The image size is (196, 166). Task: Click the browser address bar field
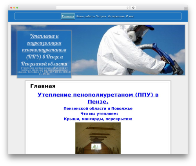point(93,7)
